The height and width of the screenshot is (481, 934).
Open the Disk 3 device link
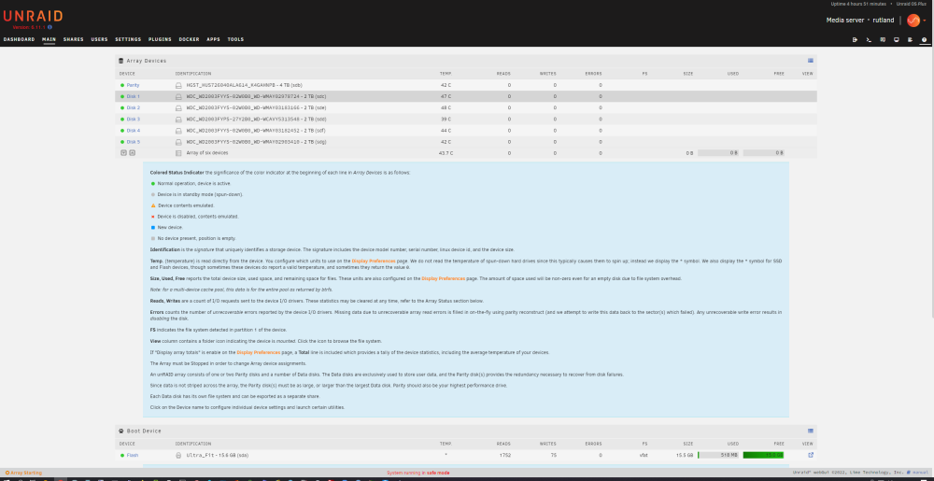[134, 119]
